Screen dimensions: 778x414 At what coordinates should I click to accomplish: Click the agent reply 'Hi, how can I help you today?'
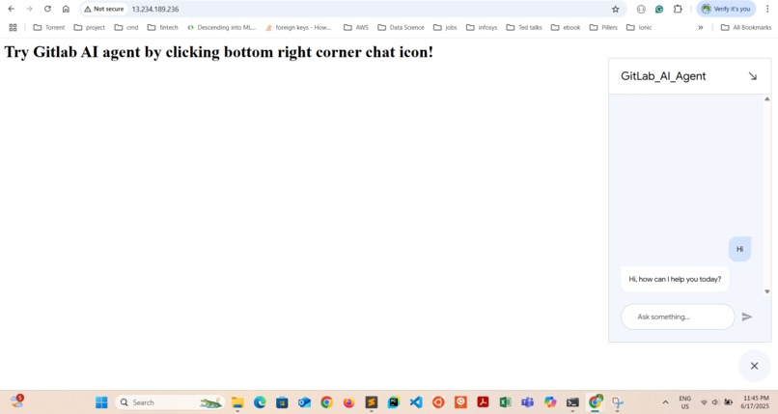(x=675, y=279)
